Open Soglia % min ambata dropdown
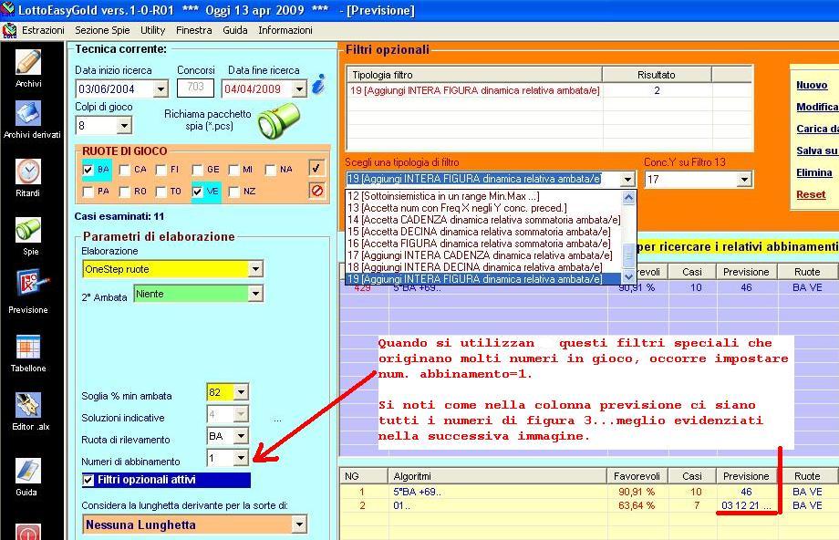The image size is (839, 540). click(241, 392)
